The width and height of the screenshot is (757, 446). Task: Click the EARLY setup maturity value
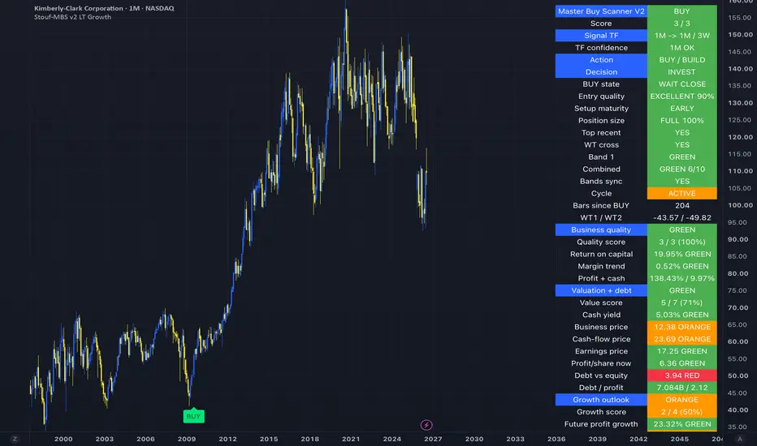point(681,108)
